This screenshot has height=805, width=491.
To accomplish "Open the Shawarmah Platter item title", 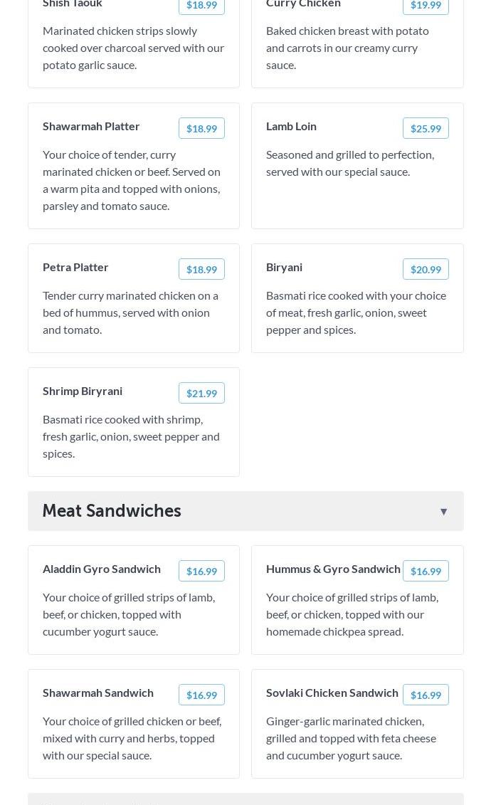I will pos(91,126).
